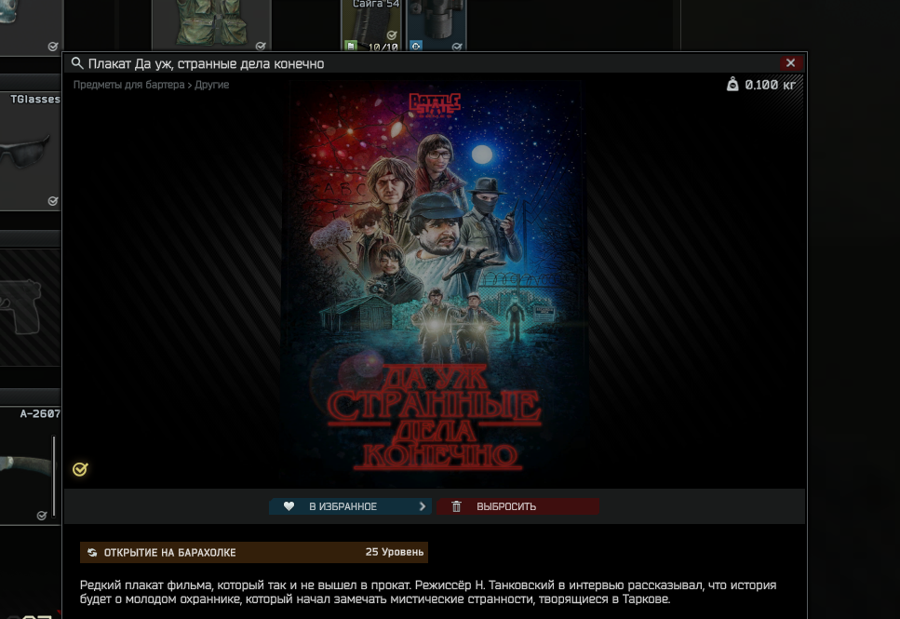Click the '10/10' ammo count on magazine
Image resolution: width=900 pixels, height=619 pixels.
383,47
